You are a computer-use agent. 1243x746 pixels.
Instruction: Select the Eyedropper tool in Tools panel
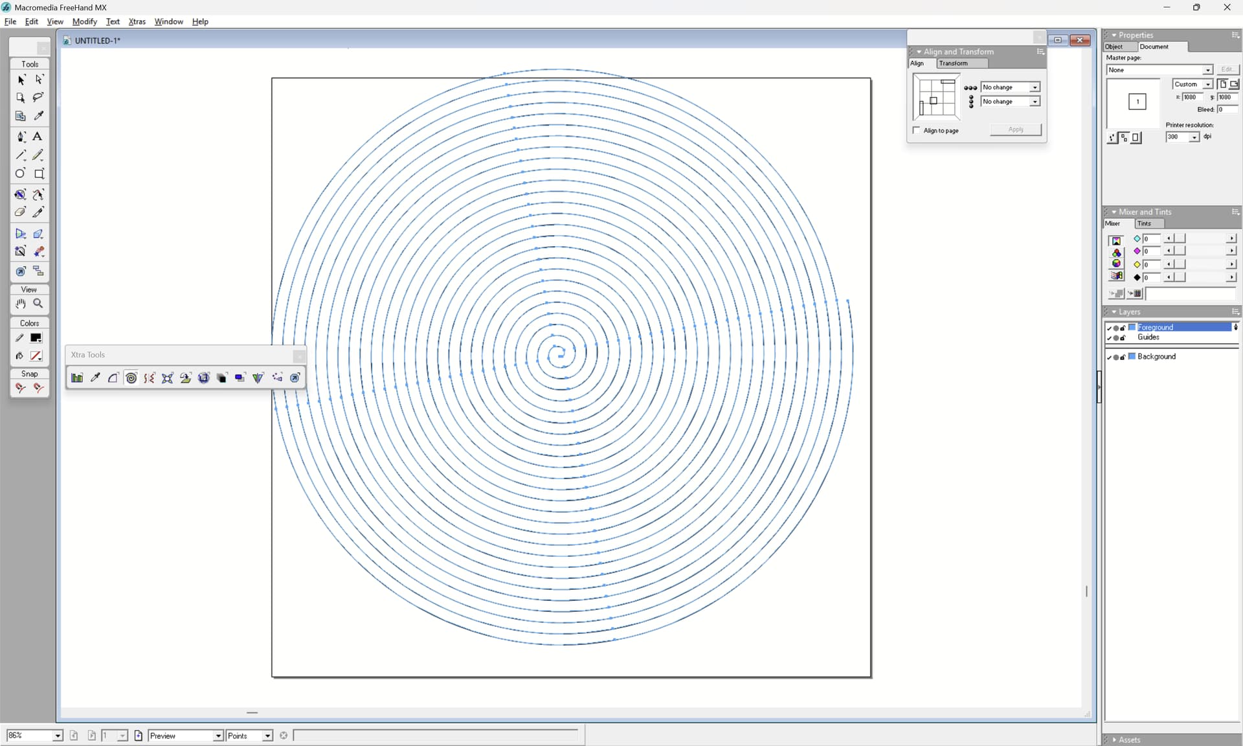coord(39,116)
